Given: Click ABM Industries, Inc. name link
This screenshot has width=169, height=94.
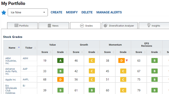Looking at the screenshot, I should click(11, 61).
